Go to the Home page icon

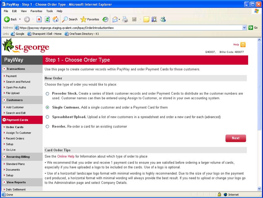point(55,19)
